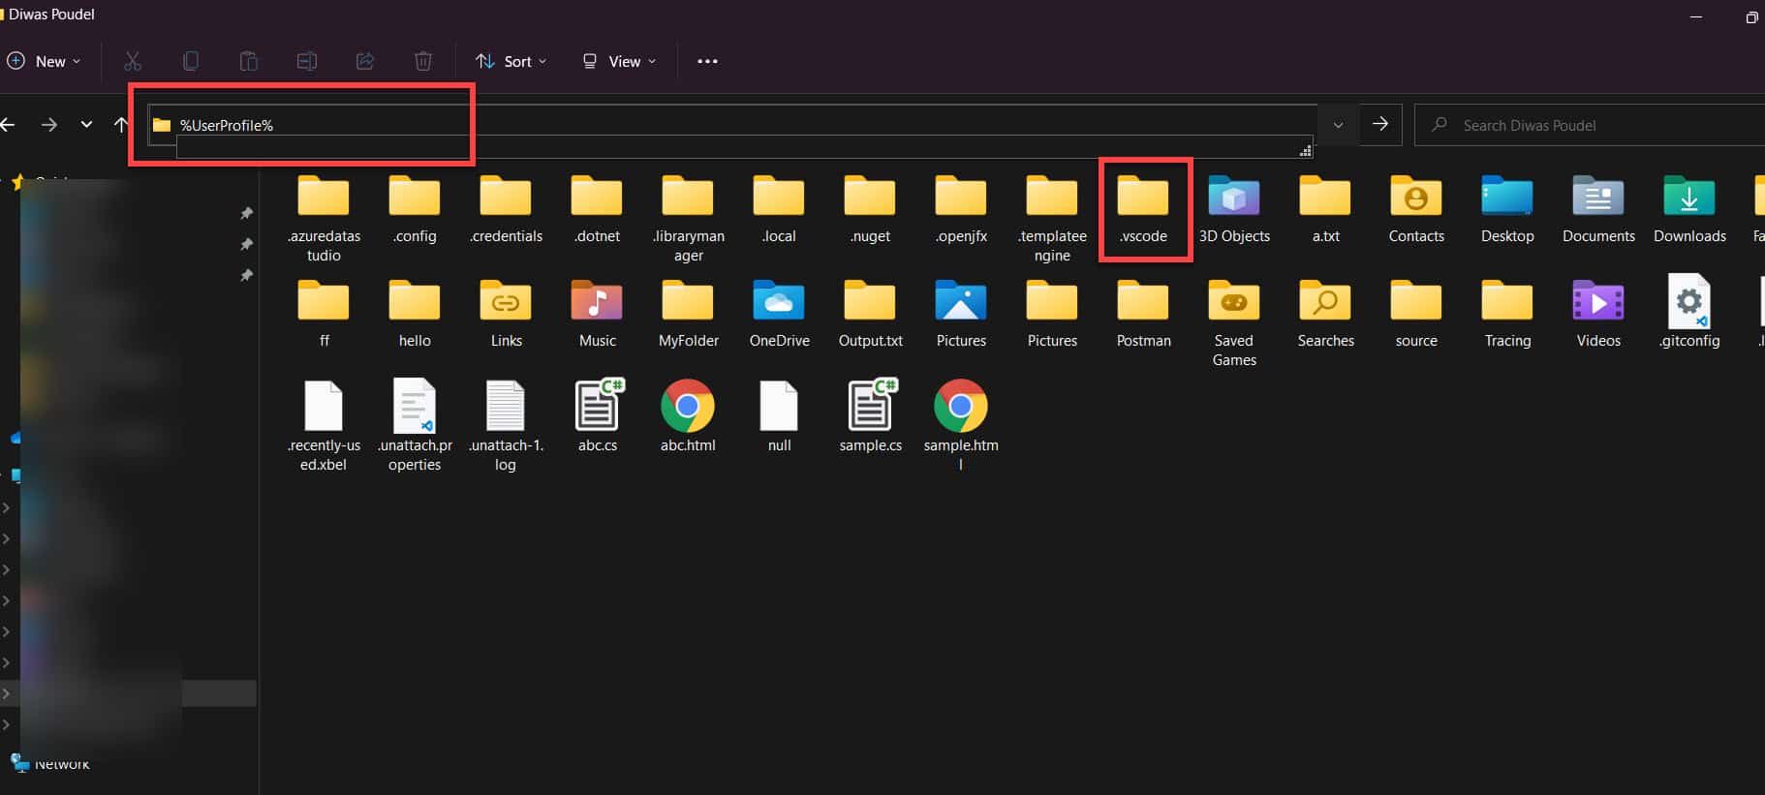The height and width of the screenshot is (795, 1765).
Task: Click the Go-to arrow beside address bar
Action: pos(1380,125)
